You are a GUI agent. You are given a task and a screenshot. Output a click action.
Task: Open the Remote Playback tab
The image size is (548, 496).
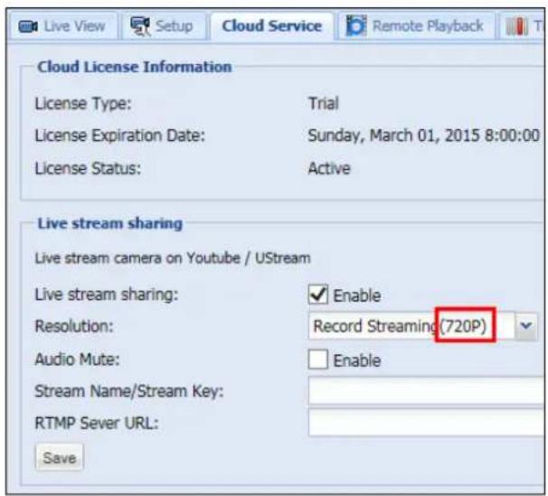pyautogui.click(x=417, y=27)
